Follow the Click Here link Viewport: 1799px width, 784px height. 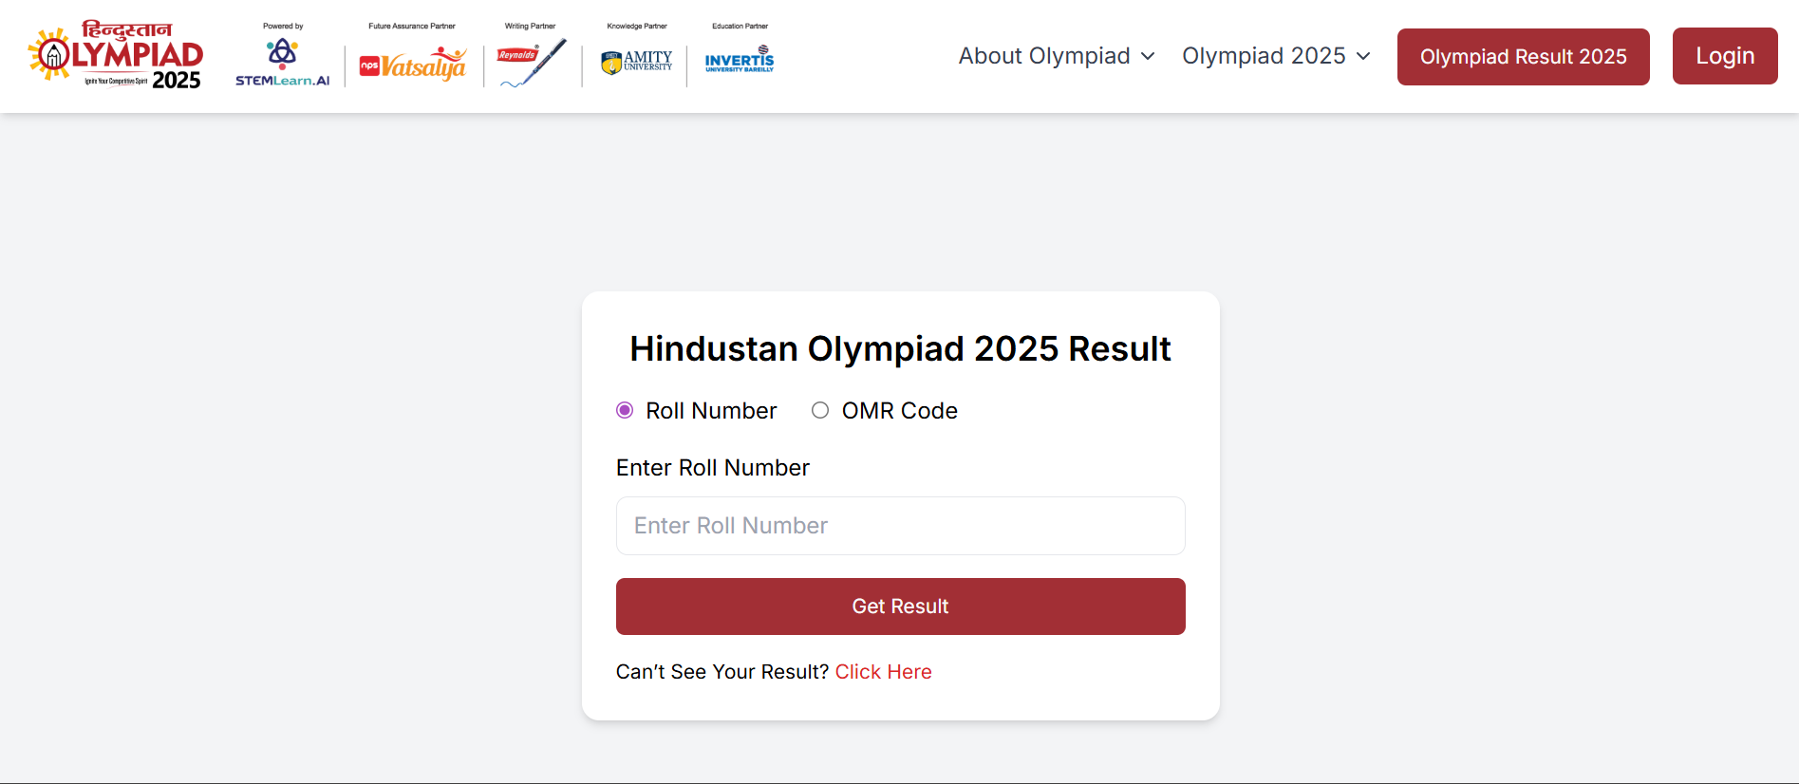[883, 672]
